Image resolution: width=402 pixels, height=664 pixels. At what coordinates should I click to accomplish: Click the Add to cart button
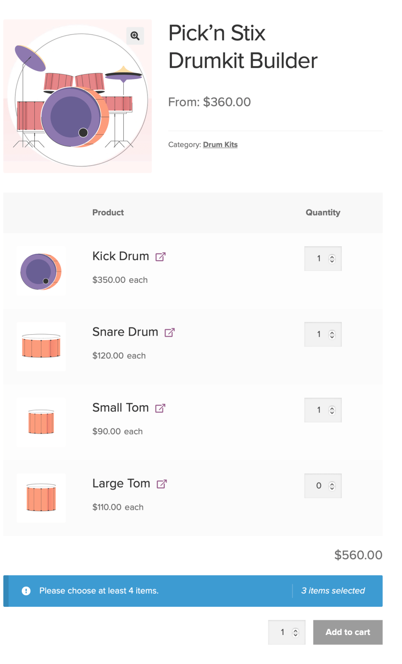pos(348,632)
